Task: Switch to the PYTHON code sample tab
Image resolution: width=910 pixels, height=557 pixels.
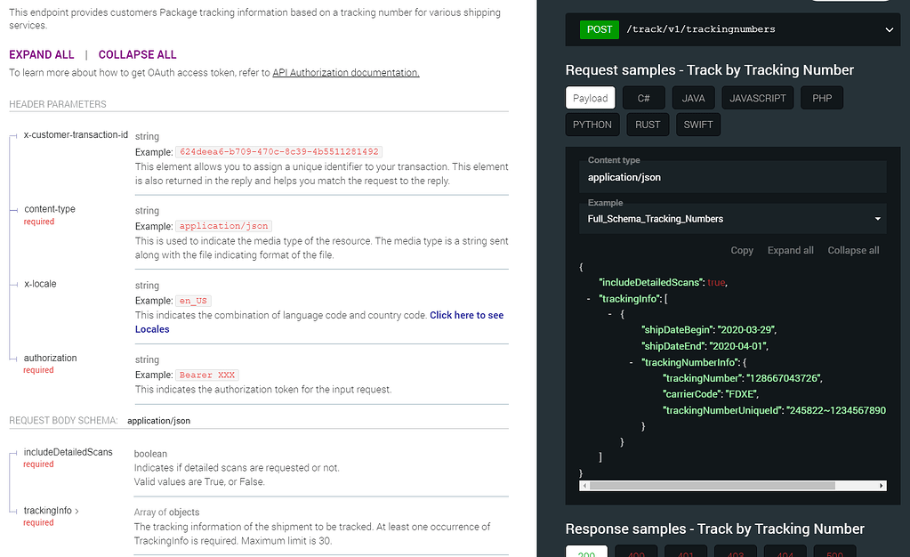Action: 592,124
